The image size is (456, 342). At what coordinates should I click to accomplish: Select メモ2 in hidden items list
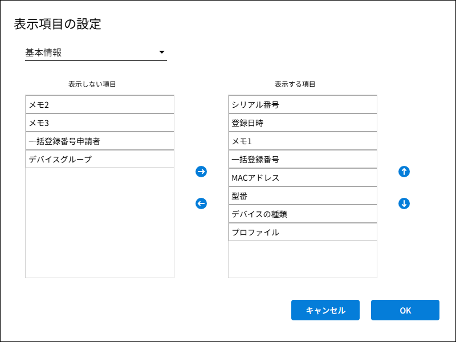pos(100,105)
